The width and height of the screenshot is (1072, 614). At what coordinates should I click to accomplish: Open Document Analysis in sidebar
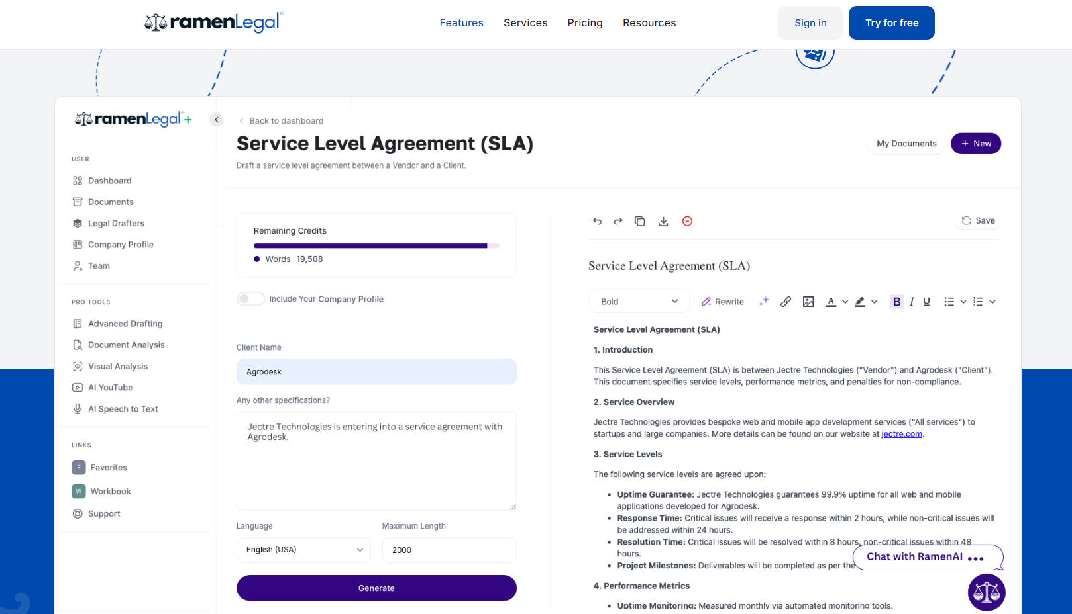pos(126,345)
